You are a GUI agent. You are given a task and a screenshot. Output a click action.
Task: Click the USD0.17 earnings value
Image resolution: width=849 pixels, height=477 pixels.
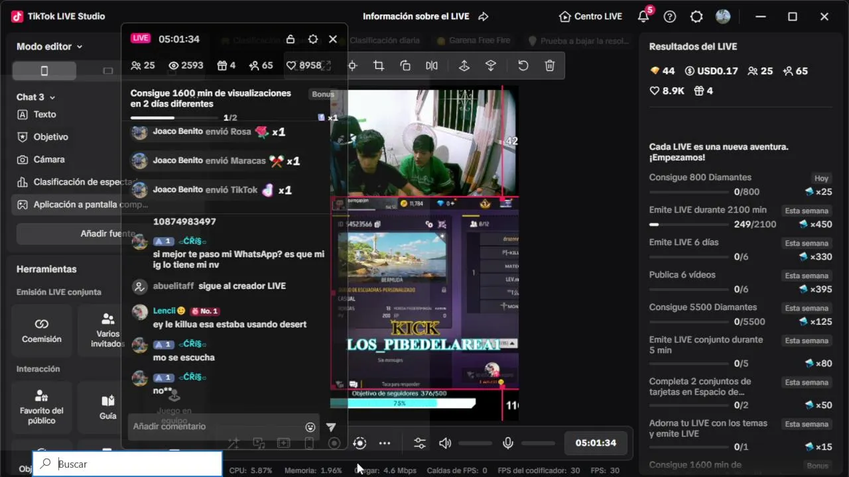(x=711, y=71)
